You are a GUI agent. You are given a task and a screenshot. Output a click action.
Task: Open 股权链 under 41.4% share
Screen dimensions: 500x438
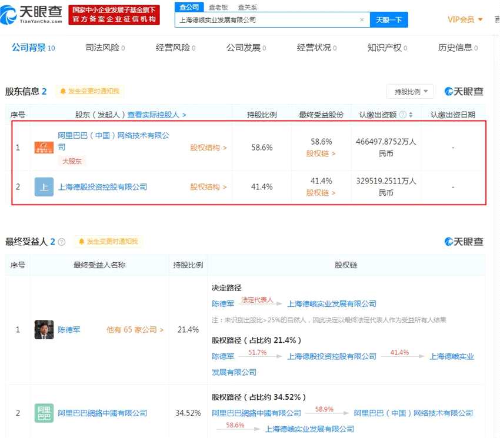[x=321, y=193]
